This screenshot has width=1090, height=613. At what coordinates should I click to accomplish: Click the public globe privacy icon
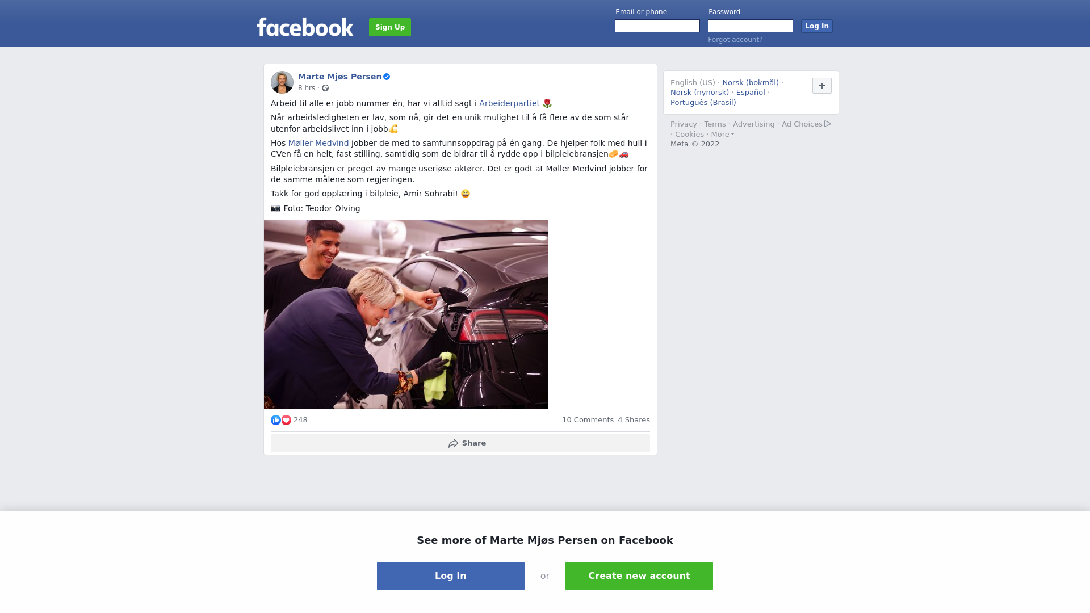(x=325, y=88)
